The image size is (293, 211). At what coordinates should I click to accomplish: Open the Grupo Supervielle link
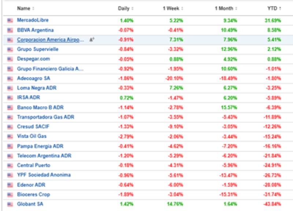point(37,49)
